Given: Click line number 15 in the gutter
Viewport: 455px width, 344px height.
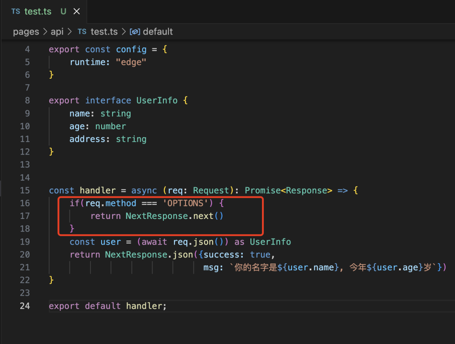Looking at the screenshot, I should [25, 190].
